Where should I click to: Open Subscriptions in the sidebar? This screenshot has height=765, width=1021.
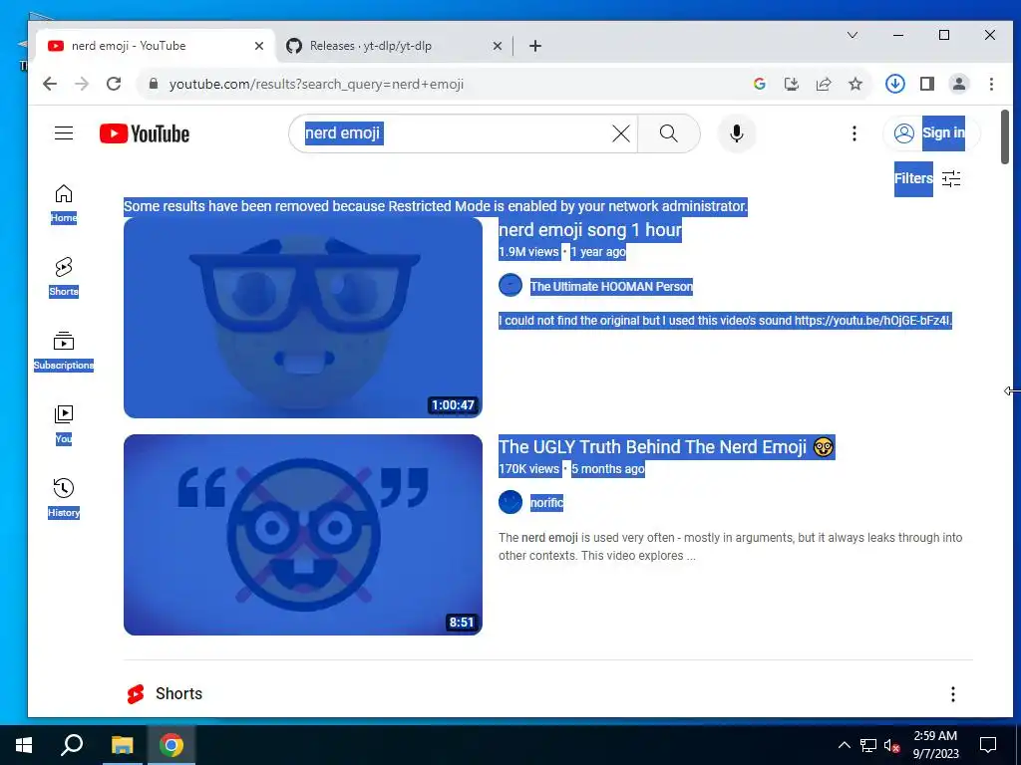[64, 352]
